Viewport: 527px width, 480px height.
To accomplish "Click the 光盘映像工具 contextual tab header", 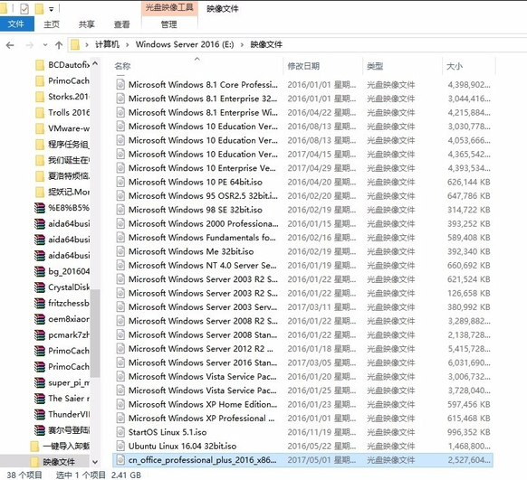I will pos(169,8).
